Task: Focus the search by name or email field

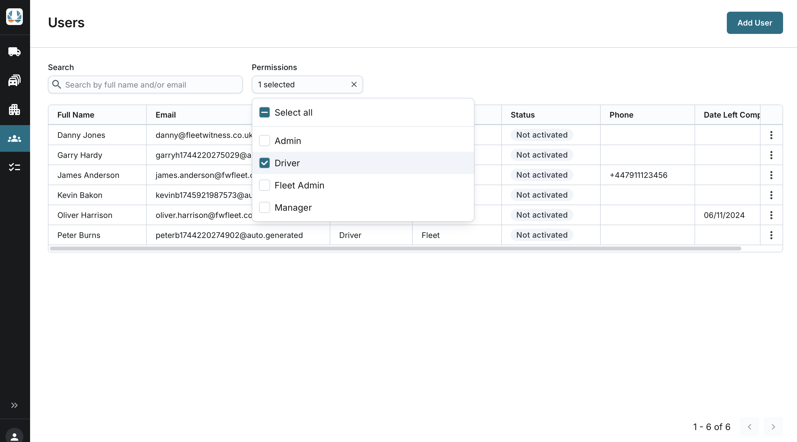Action: [x=151, y=85]
